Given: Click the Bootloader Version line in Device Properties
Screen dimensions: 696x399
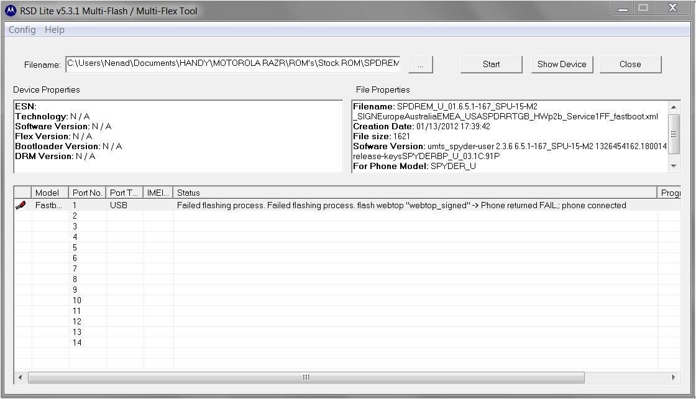Looking at the screenshot, I should [x=68, y=147].
